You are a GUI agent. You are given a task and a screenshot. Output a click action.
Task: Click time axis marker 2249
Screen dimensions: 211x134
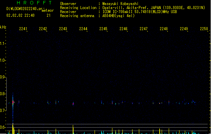pos(184,29)
